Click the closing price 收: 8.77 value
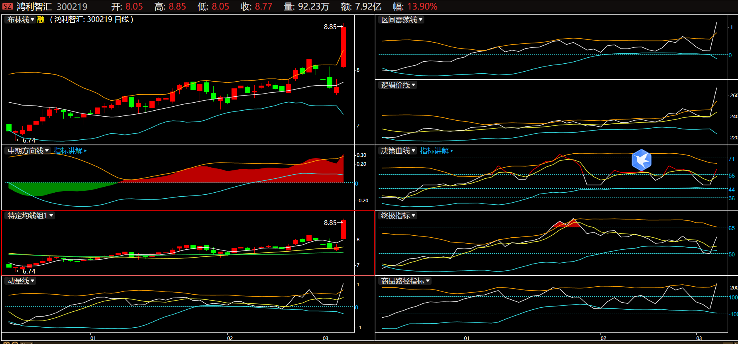Screen dimensions: 738x344 (x=263, y=7)
